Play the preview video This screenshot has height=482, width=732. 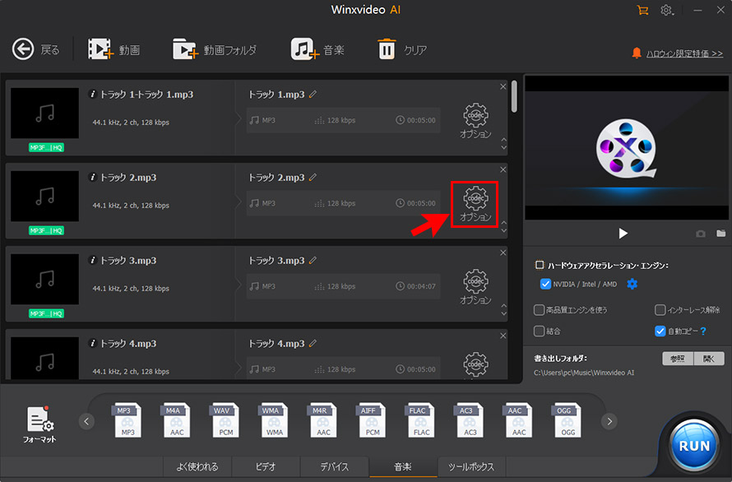click(x=623, y=233)
